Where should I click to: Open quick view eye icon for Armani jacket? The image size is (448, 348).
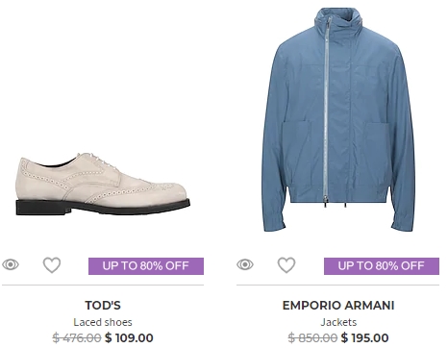tap(245, 264)
